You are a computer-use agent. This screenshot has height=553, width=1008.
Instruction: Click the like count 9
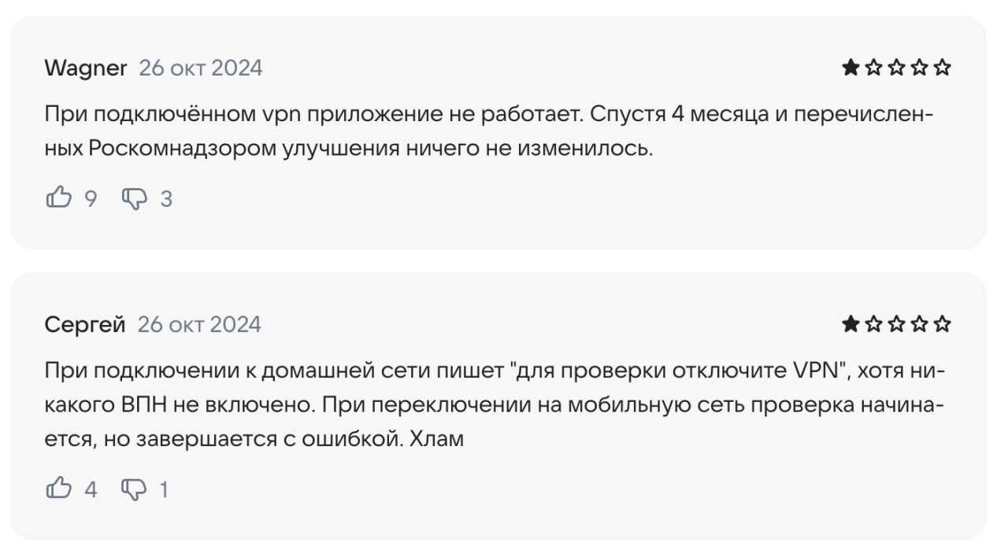[91, 198]
